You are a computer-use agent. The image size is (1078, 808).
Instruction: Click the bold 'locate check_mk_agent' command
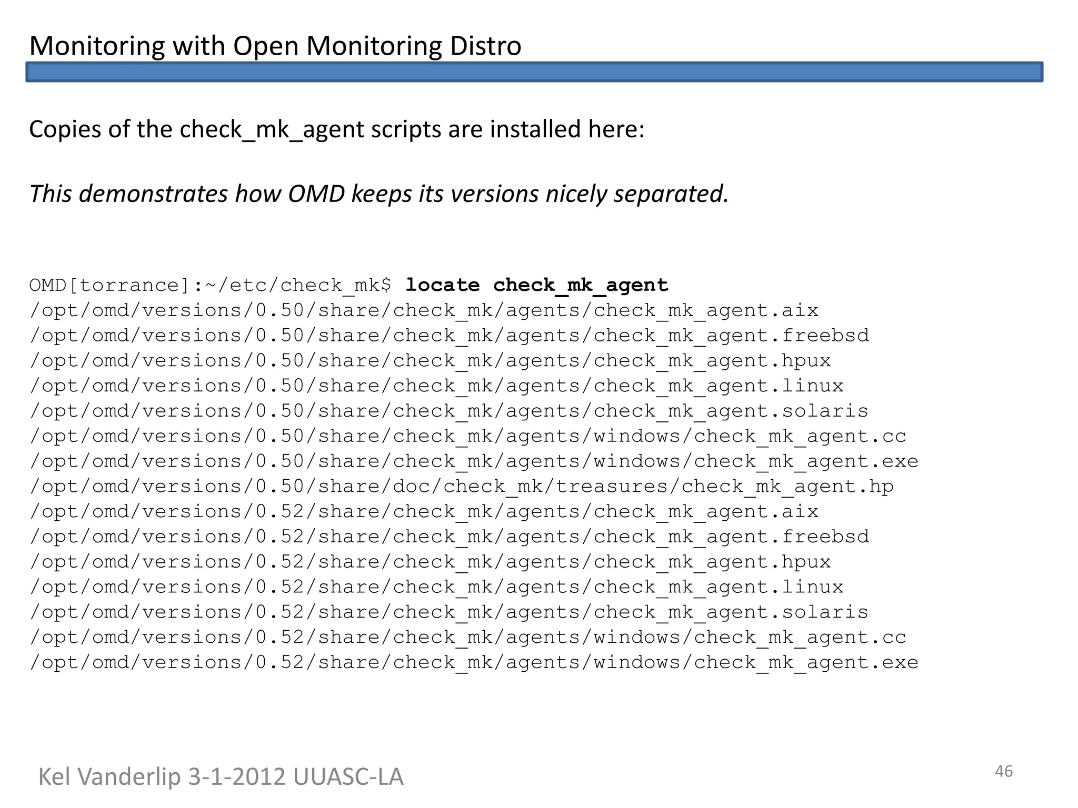pyautogui.click(x=536, y=285)
